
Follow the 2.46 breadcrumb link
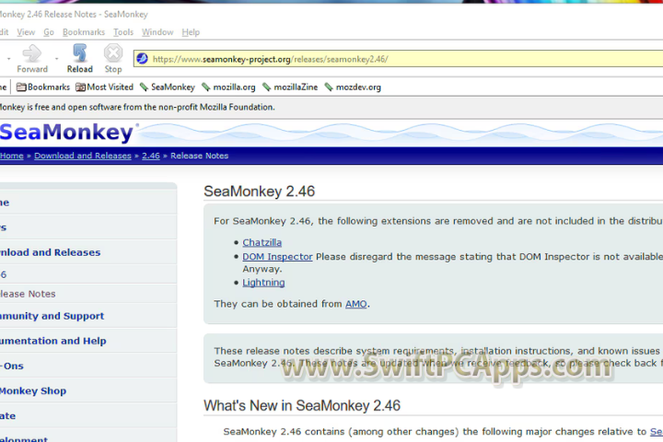(x=151, y=156)
